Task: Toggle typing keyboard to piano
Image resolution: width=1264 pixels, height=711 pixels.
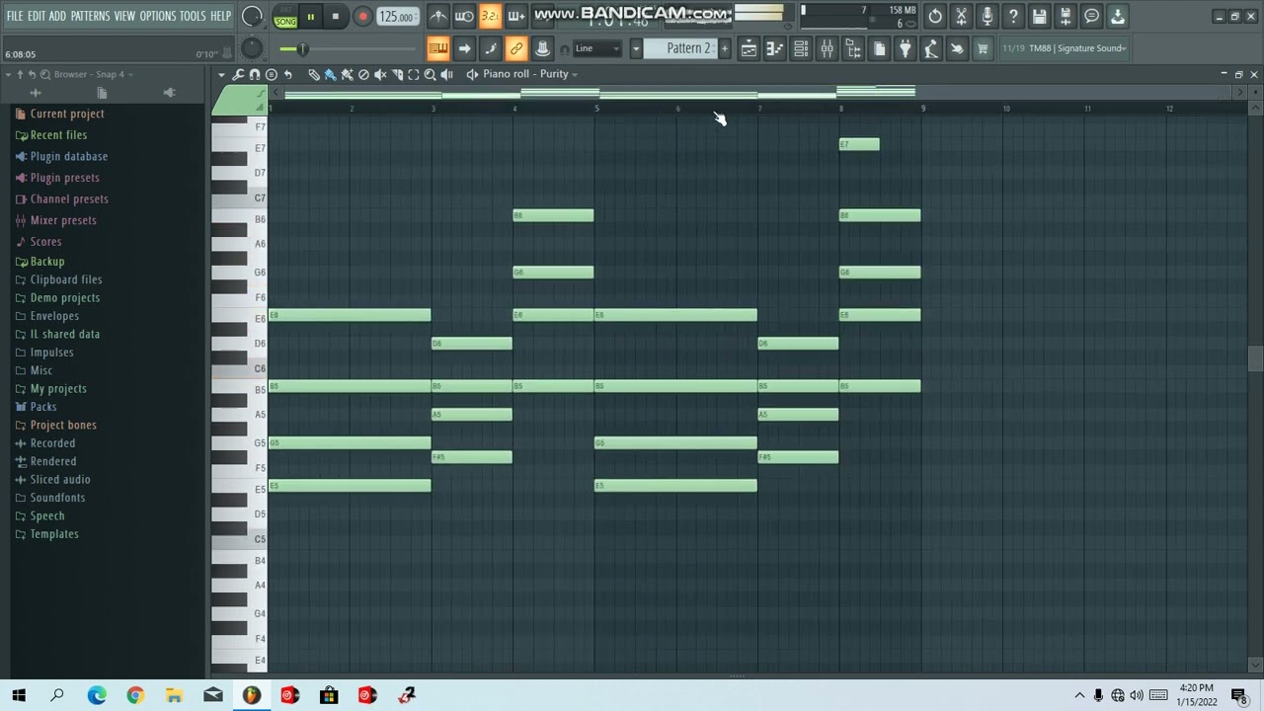Action: pyautogui.click(x=438, y=48)
